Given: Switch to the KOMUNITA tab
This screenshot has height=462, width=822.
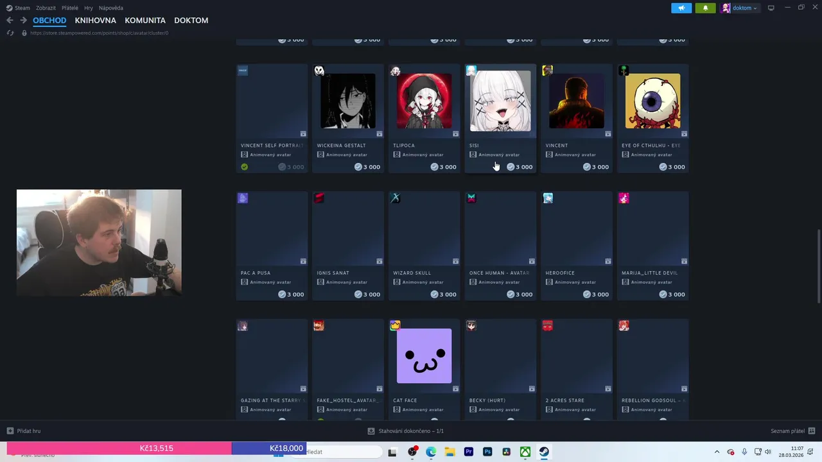Looking at the screenshot, I should click(x=145, y=21).
